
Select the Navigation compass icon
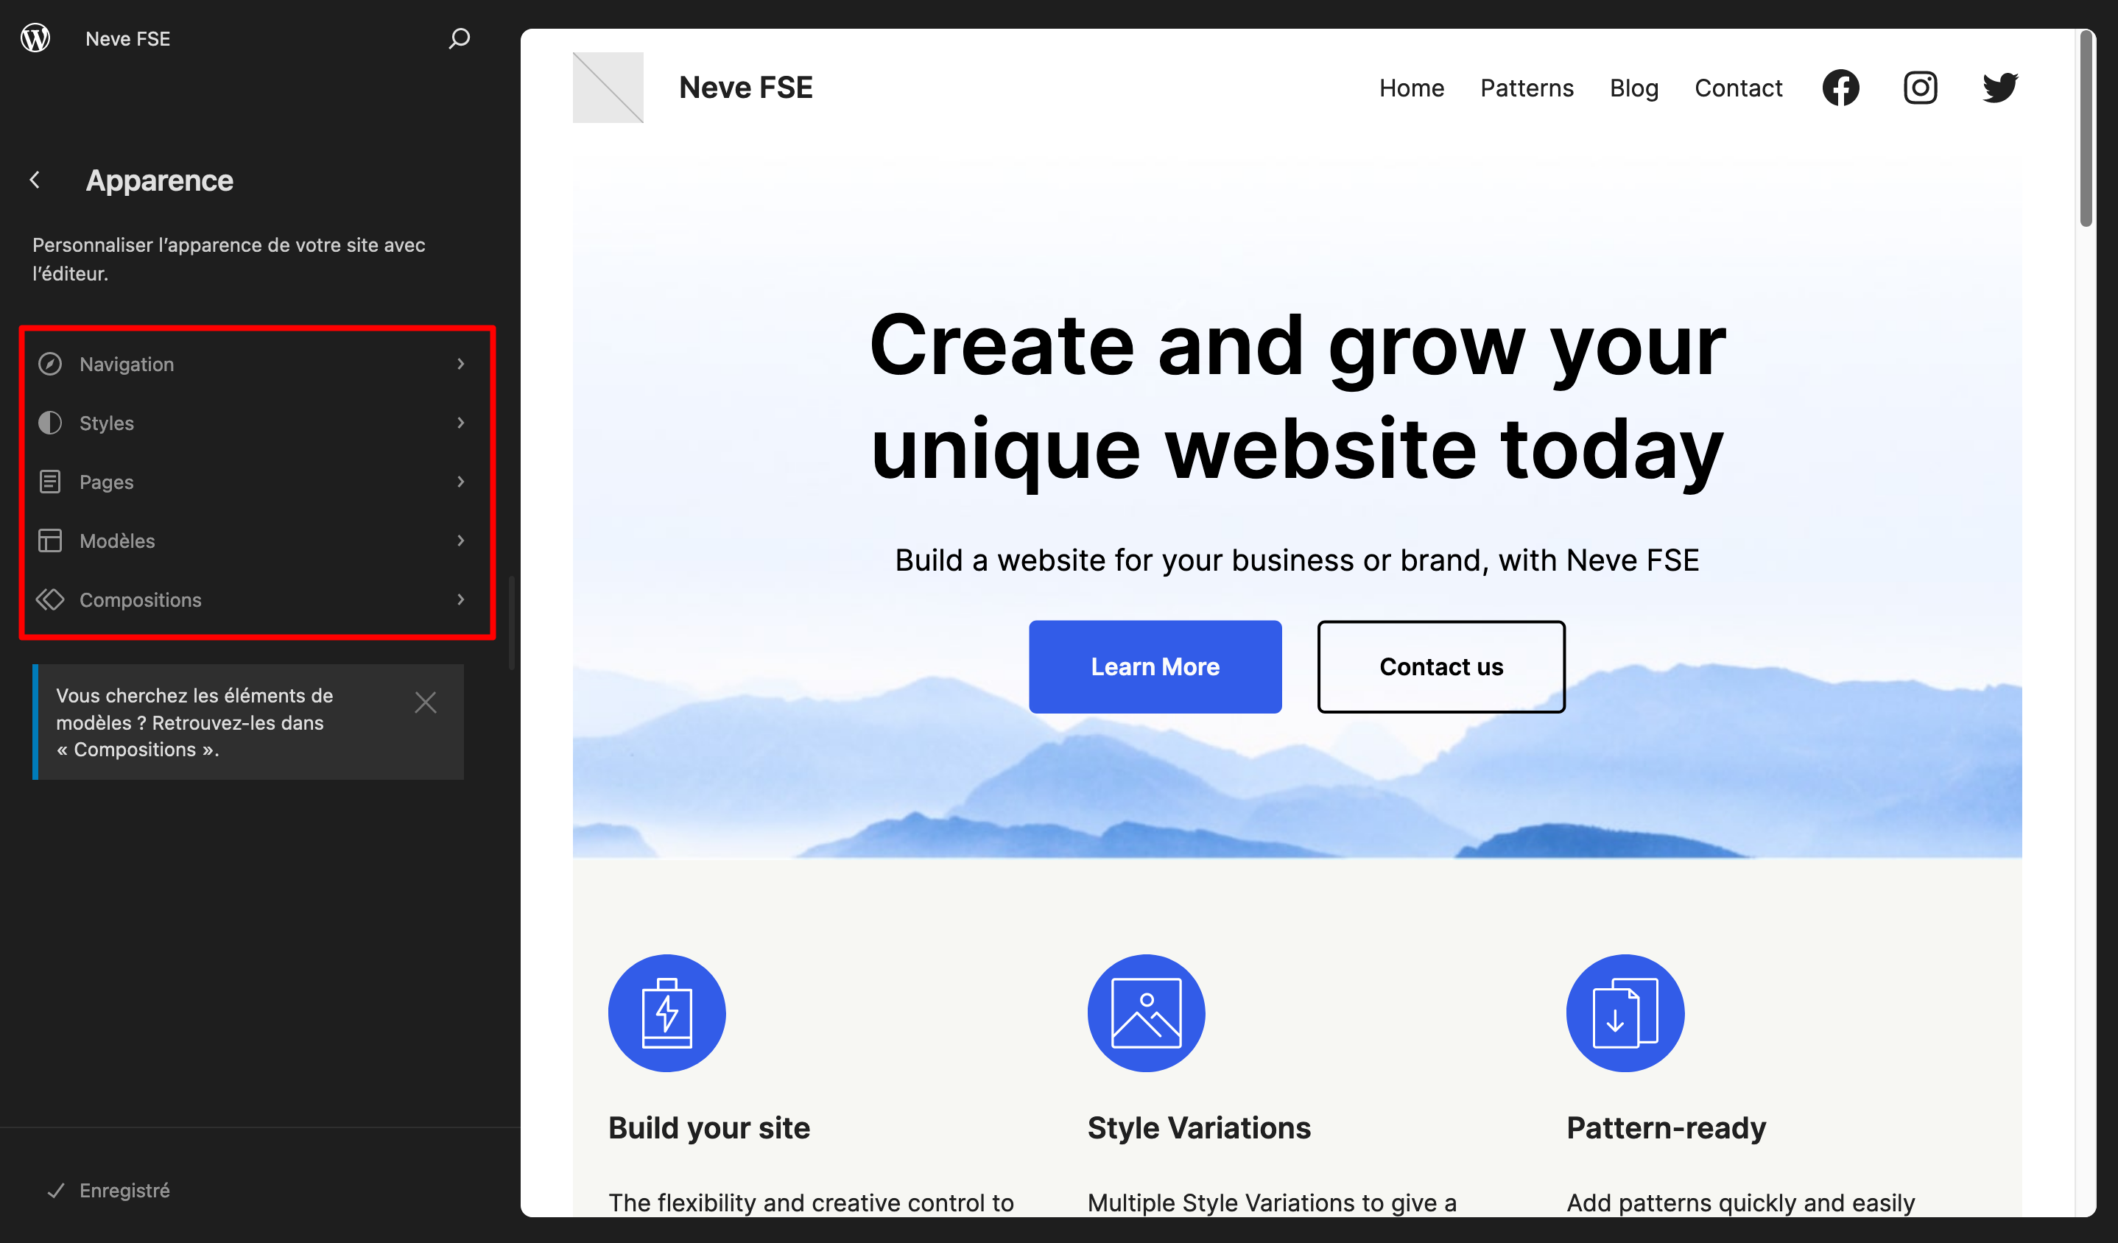coord(49,364)
